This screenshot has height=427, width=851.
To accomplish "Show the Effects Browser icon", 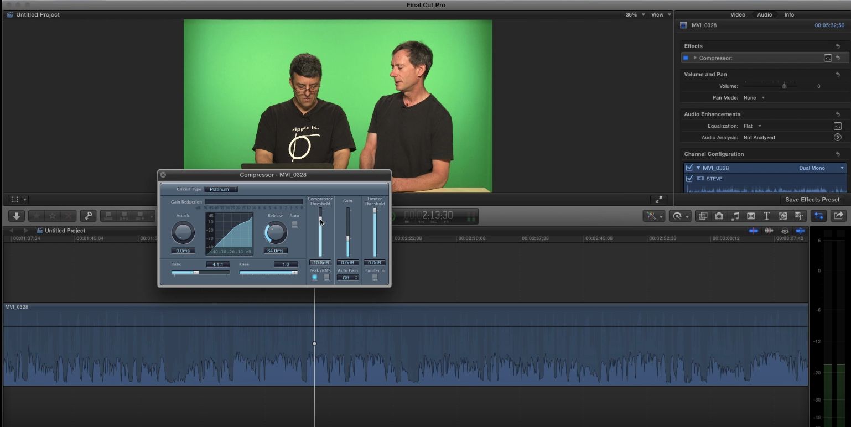I will point(703,216).
